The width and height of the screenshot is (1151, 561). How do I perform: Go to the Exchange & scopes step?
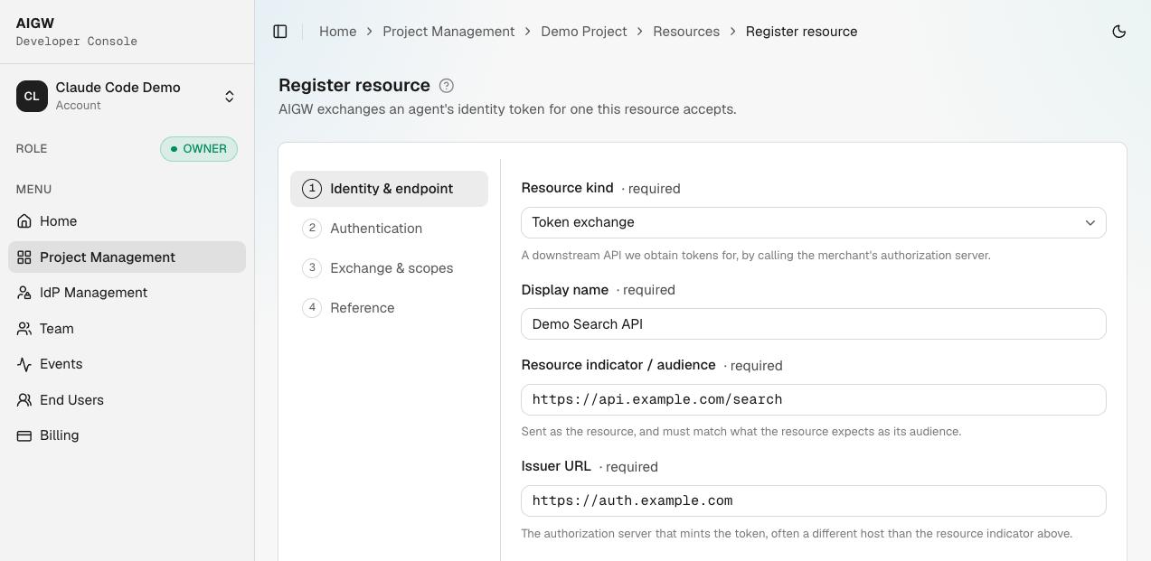tap(389, 268)
